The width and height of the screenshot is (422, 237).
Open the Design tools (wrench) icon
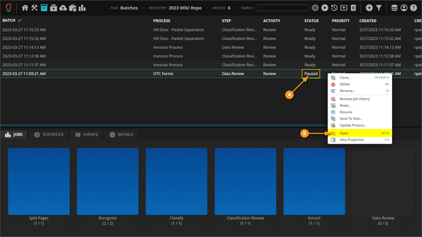(34, 8)
